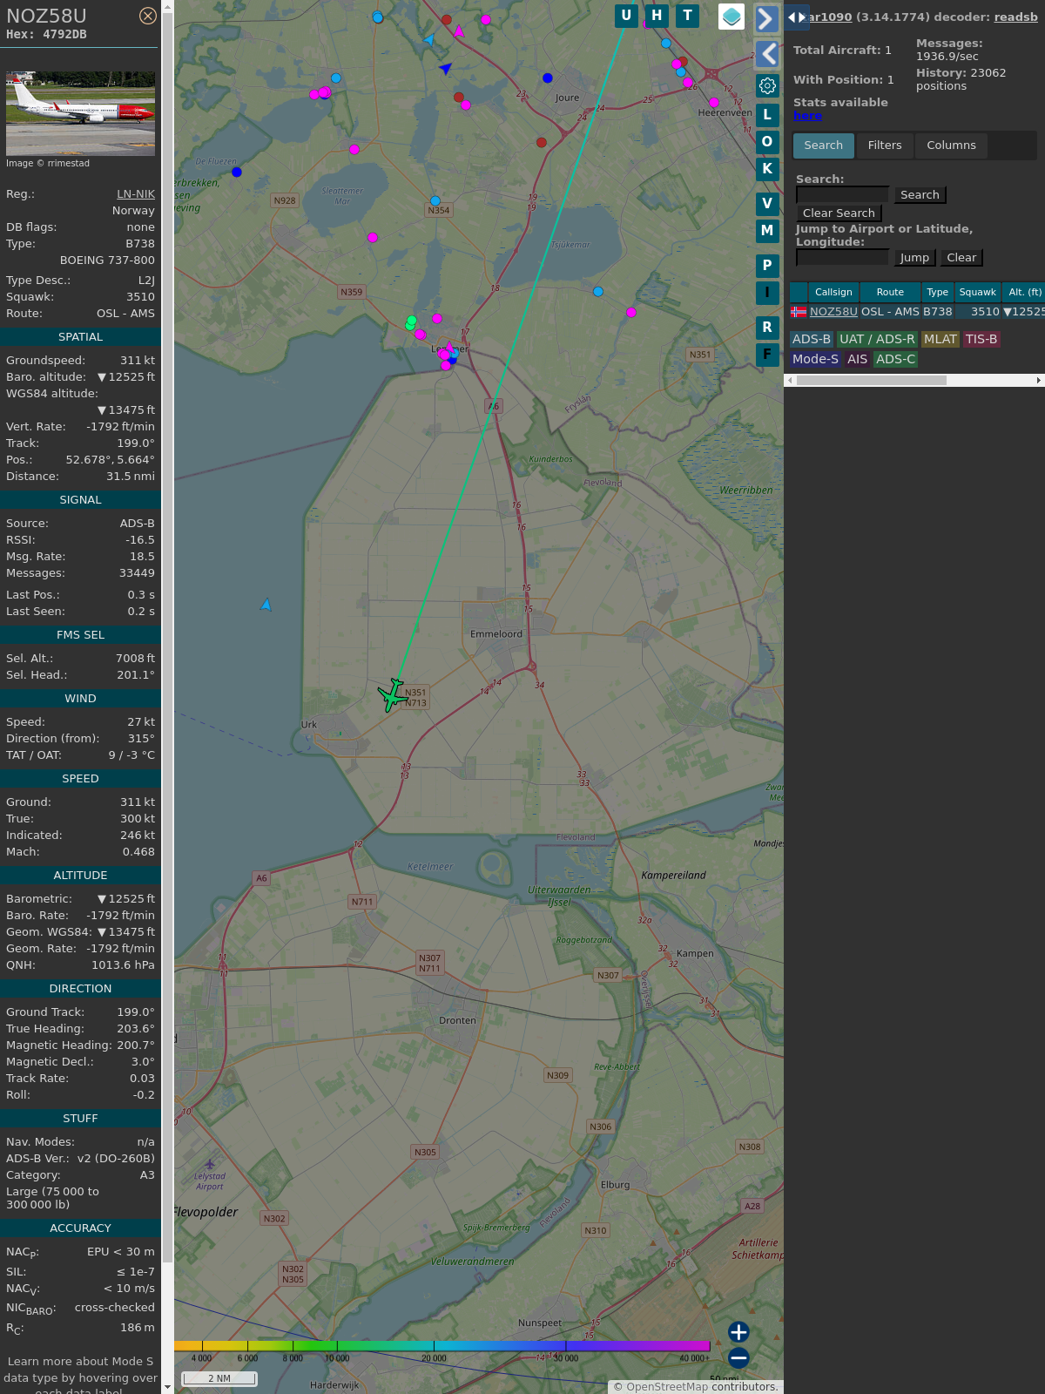Toggle the F map button

tap(767, 355)
